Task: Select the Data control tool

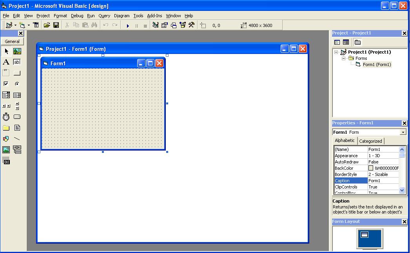Action: pos(17,150)
